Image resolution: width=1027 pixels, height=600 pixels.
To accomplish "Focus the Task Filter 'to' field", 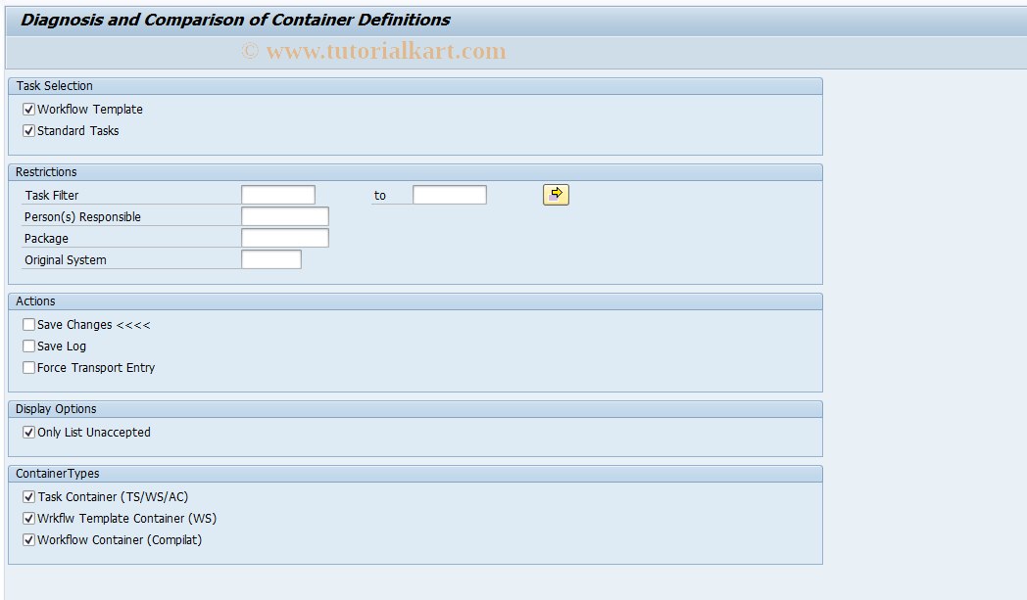I will coord(449,195).
